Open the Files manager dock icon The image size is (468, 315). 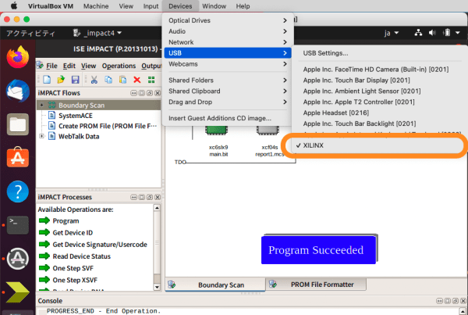point(18,124)
